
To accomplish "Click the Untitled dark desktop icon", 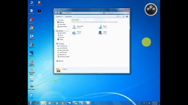I will (39, 12).
